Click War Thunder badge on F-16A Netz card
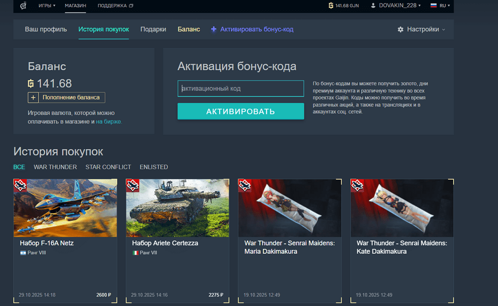 point(20,186)
